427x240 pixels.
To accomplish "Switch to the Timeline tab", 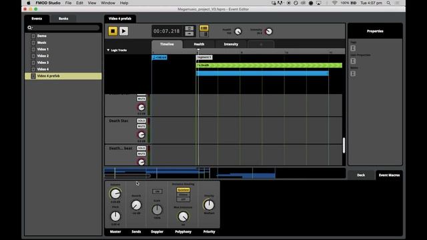I will (167, 44).
